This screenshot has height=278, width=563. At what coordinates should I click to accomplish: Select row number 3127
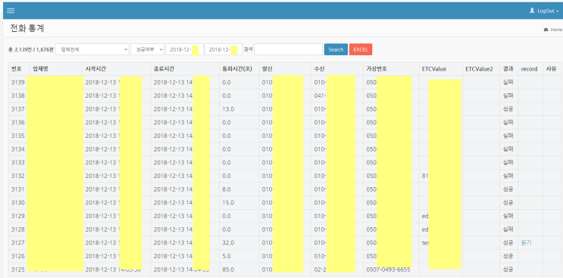pyautogui.click(x=18, y=243)
